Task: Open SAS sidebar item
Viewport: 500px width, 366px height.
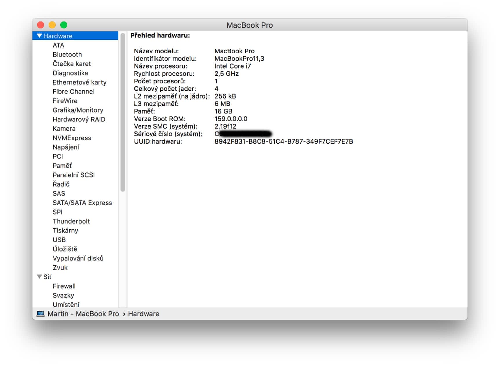Action: pyautogui.click(x=59, y=193)
